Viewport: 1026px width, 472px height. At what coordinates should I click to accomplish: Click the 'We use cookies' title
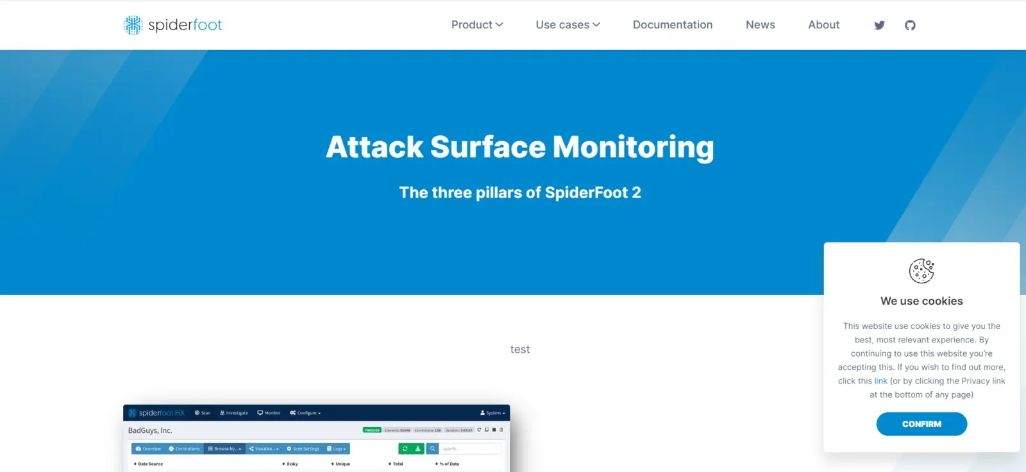click(x=921, y=301)
